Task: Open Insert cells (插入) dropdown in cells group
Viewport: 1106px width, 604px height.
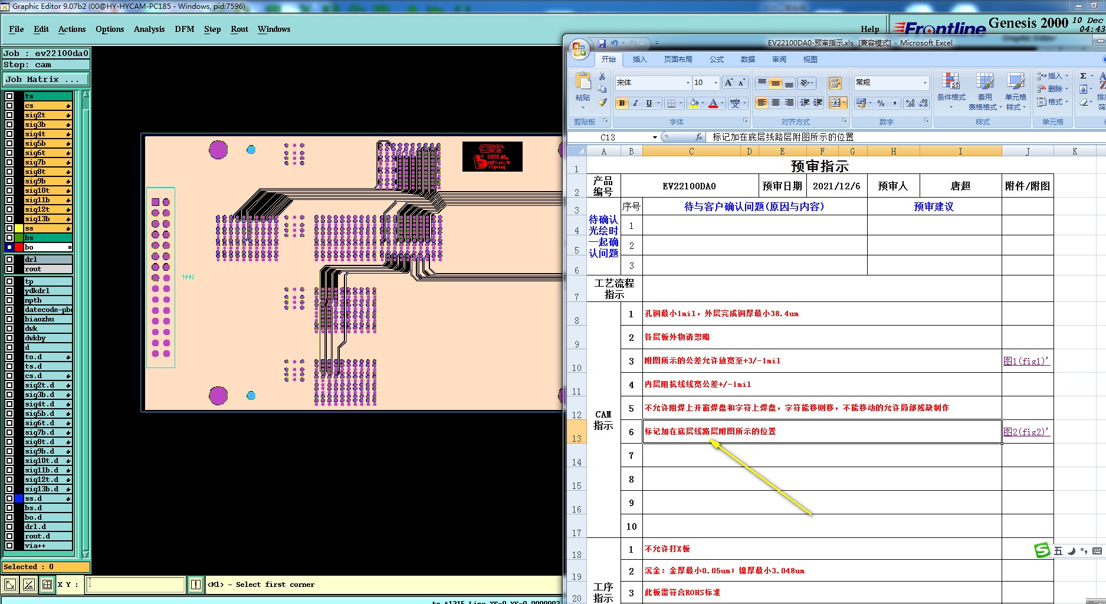Action: (x=1067, y=76)
